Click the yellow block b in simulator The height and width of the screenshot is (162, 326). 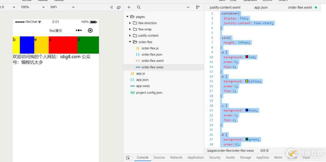(x=16, y=45)
